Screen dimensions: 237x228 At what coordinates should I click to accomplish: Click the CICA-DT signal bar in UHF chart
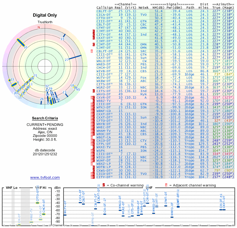point(80,202)
